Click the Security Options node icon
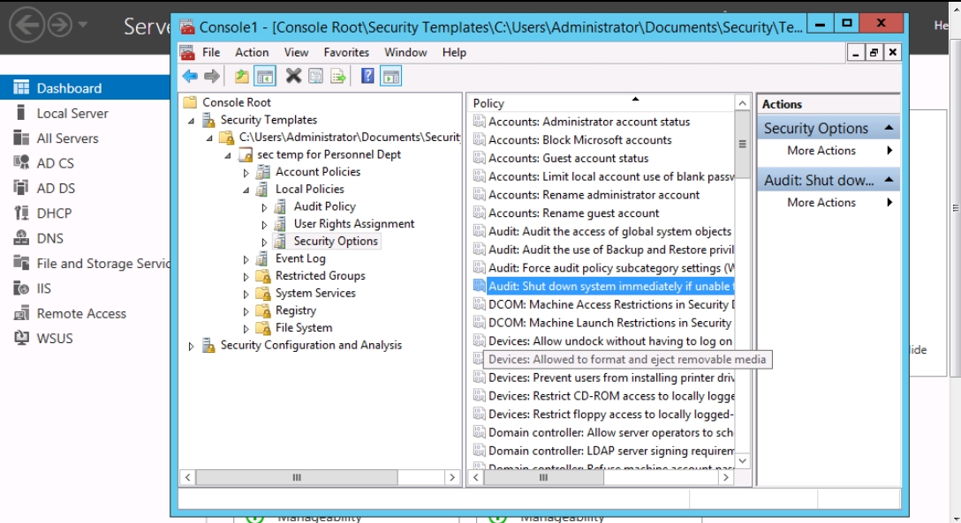Viewport: 961px width, 523px height. (x=280, y=241)
